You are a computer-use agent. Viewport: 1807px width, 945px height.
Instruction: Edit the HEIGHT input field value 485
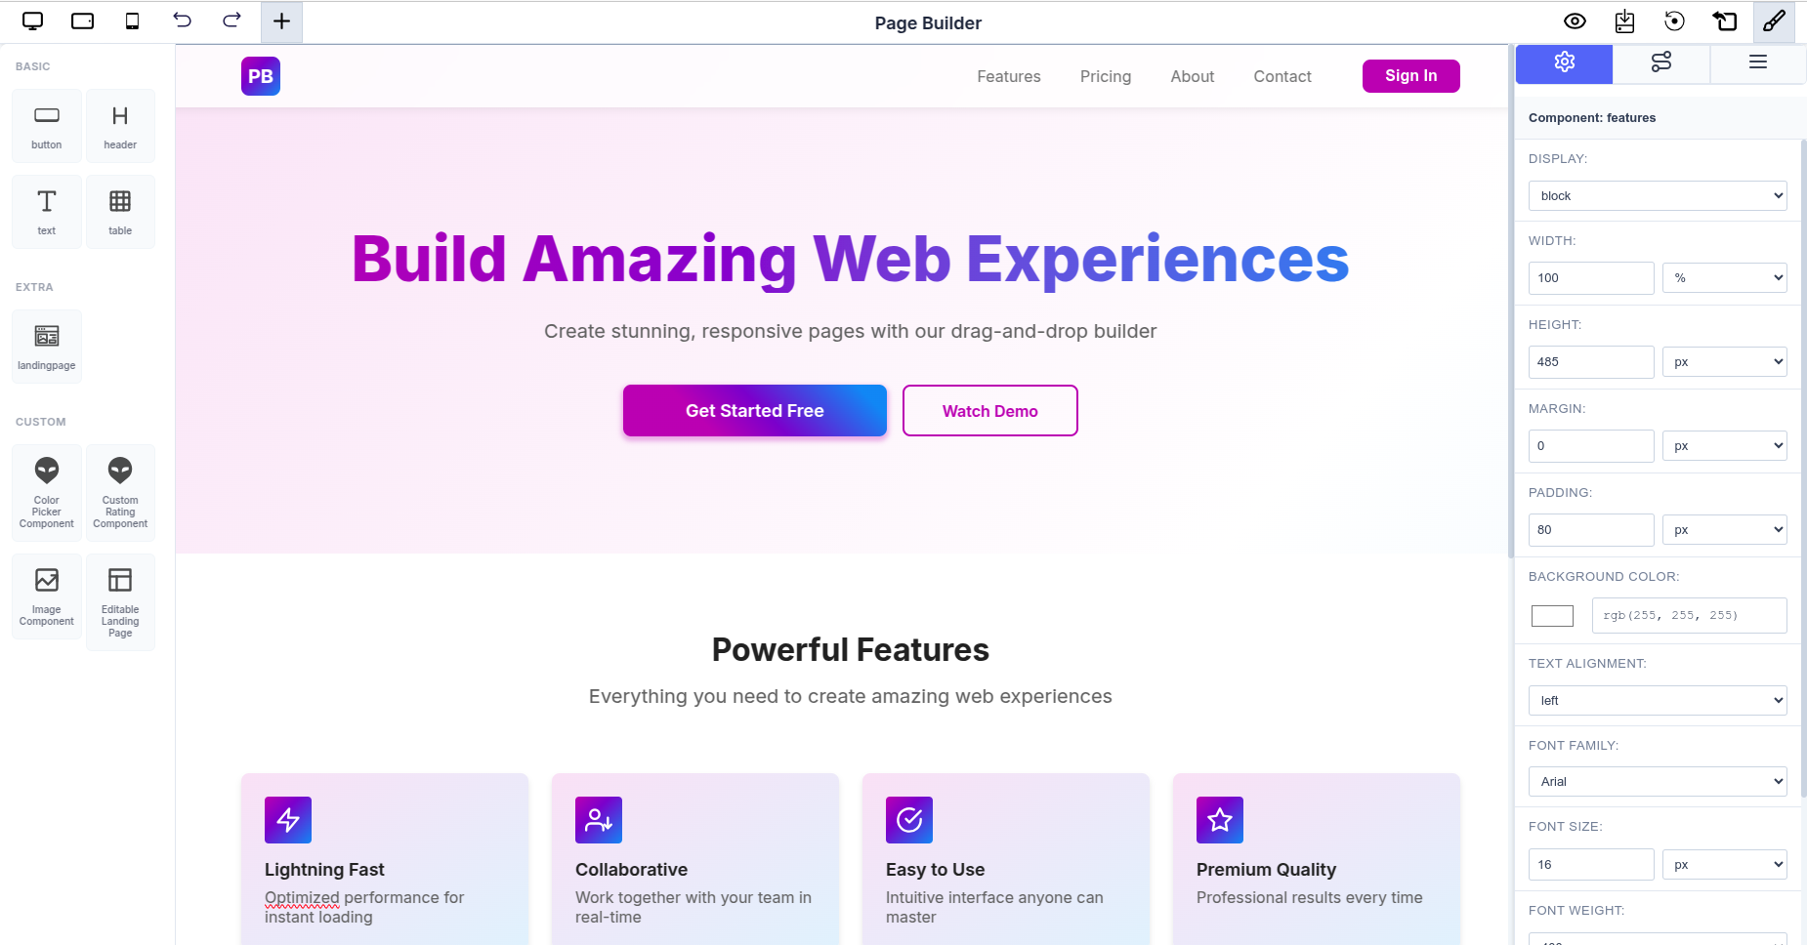[1590, 361]
